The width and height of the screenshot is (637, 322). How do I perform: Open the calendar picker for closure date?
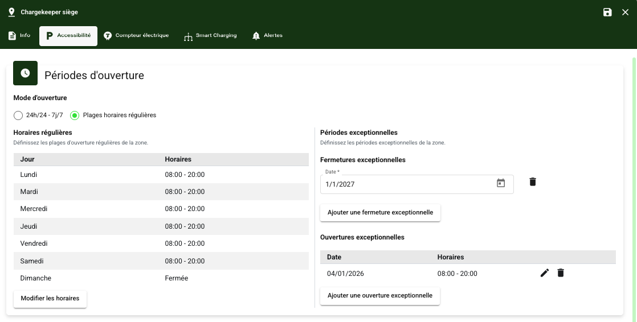pos(501,183)
